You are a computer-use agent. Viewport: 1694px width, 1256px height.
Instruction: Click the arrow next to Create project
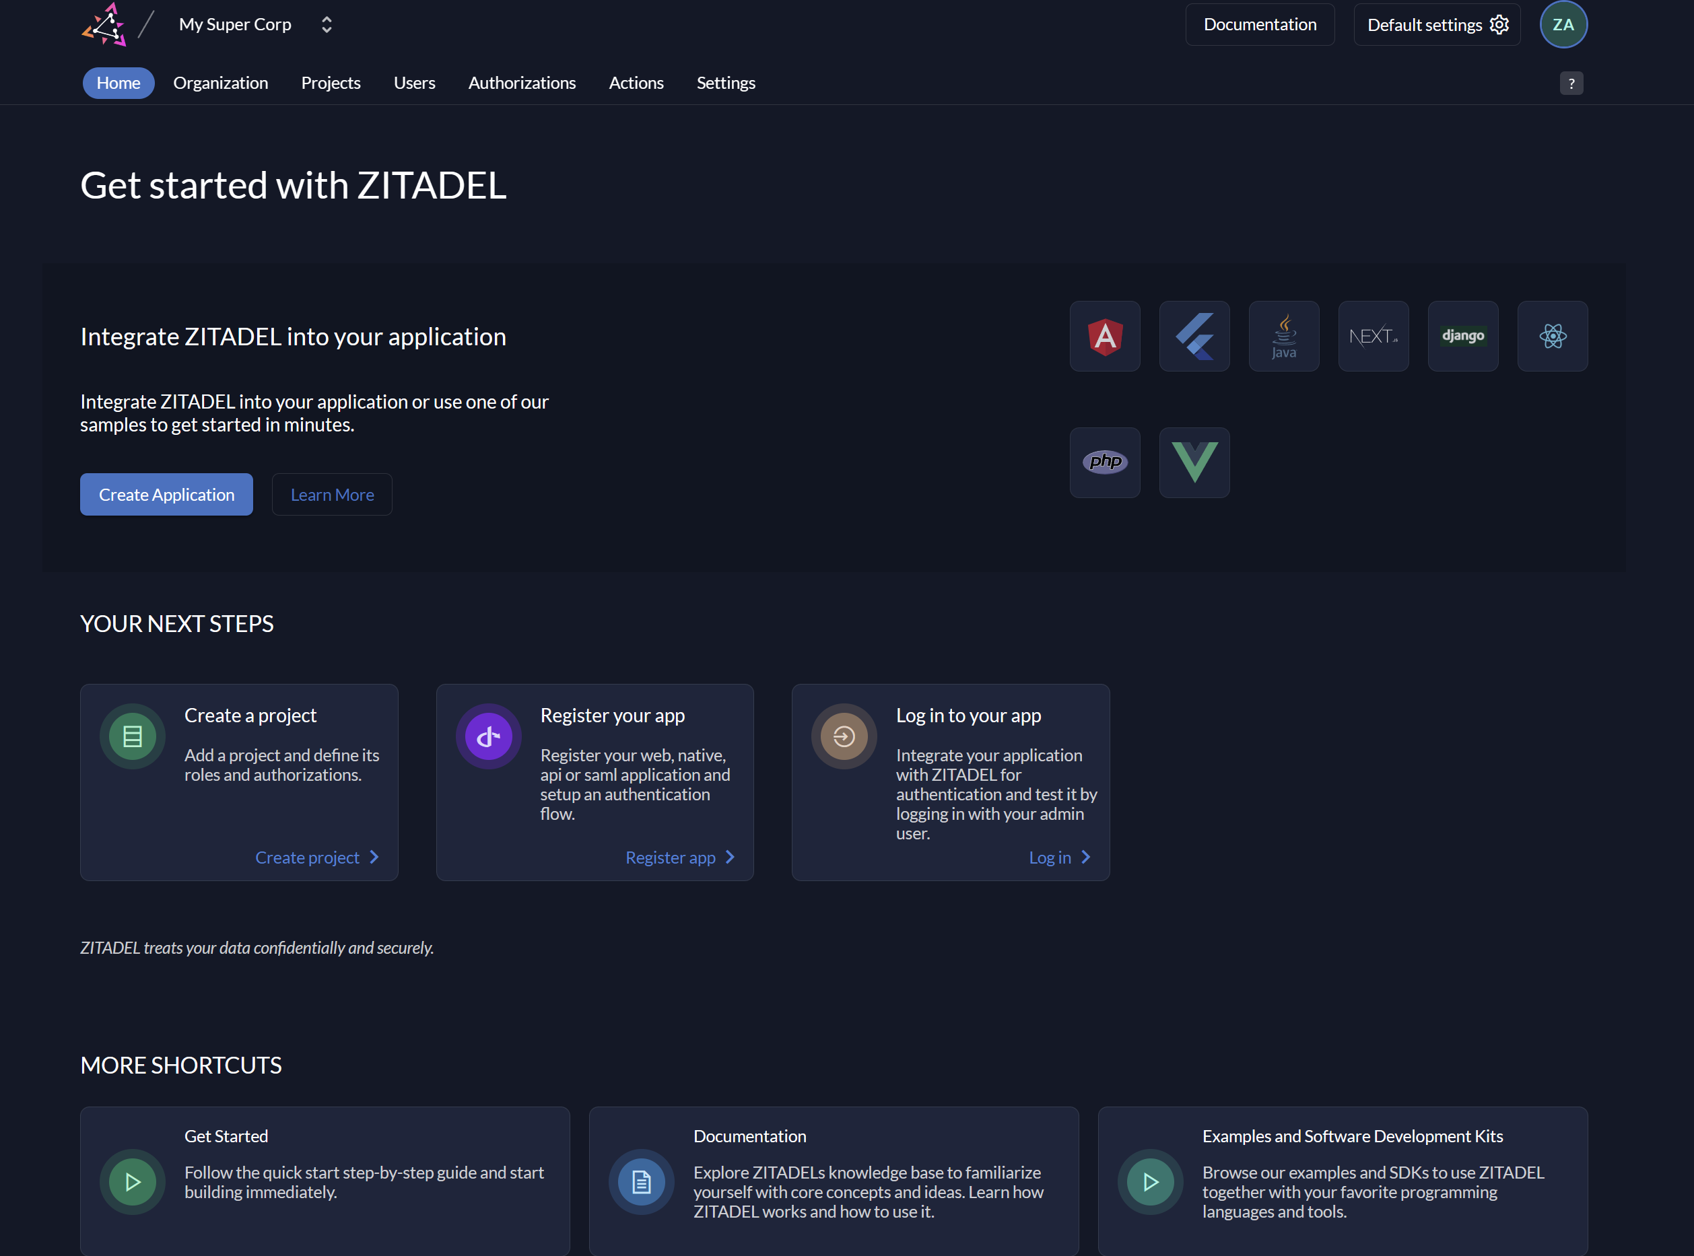point(374,857)
